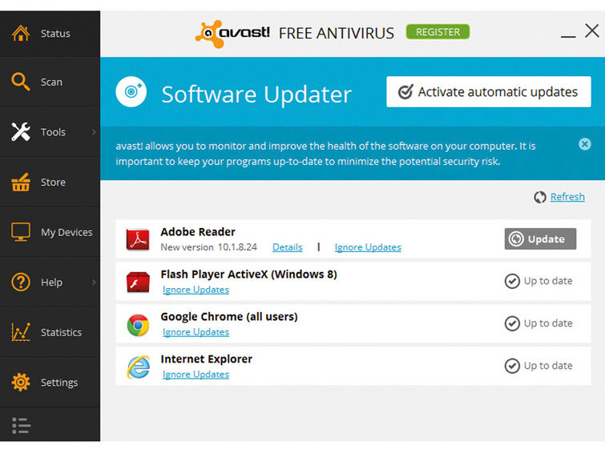Expand the Help submenu arrow
Image resolution: width=605 pixels, height=453 pixels.
pos(94,283)
